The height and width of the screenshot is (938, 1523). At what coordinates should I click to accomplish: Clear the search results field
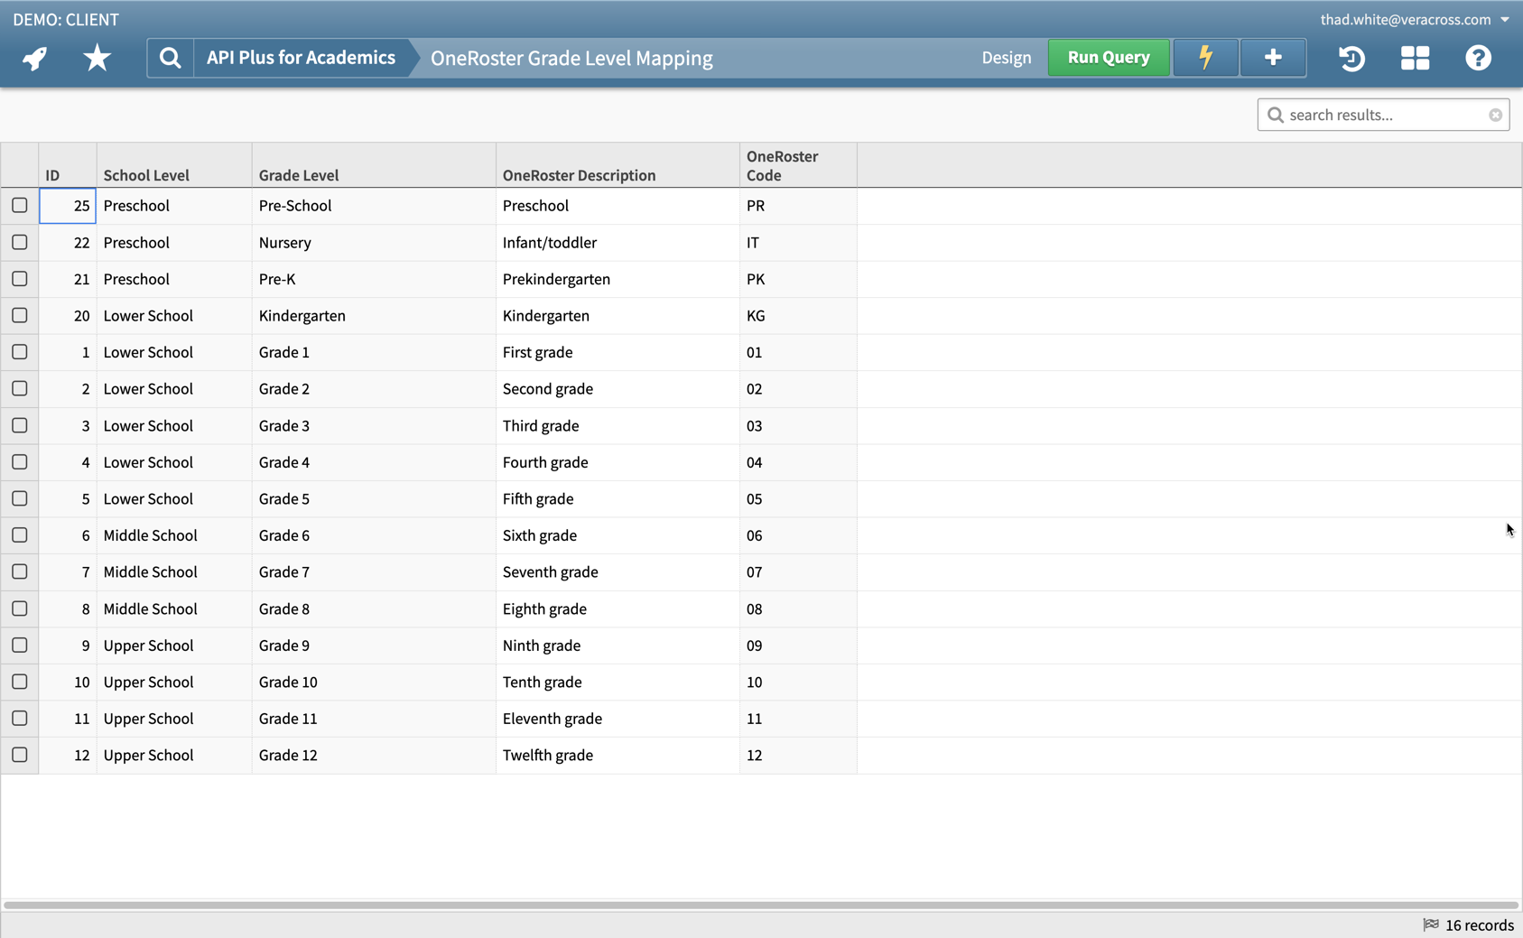(1496, 114)
